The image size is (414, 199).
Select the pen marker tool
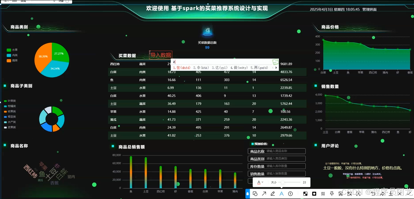point(273,194)
